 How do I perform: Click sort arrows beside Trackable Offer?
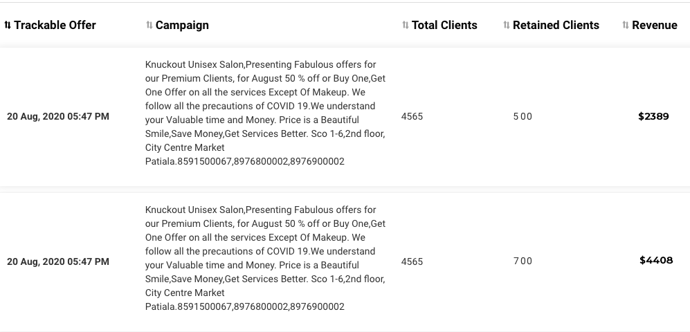[x=8, y=26]
